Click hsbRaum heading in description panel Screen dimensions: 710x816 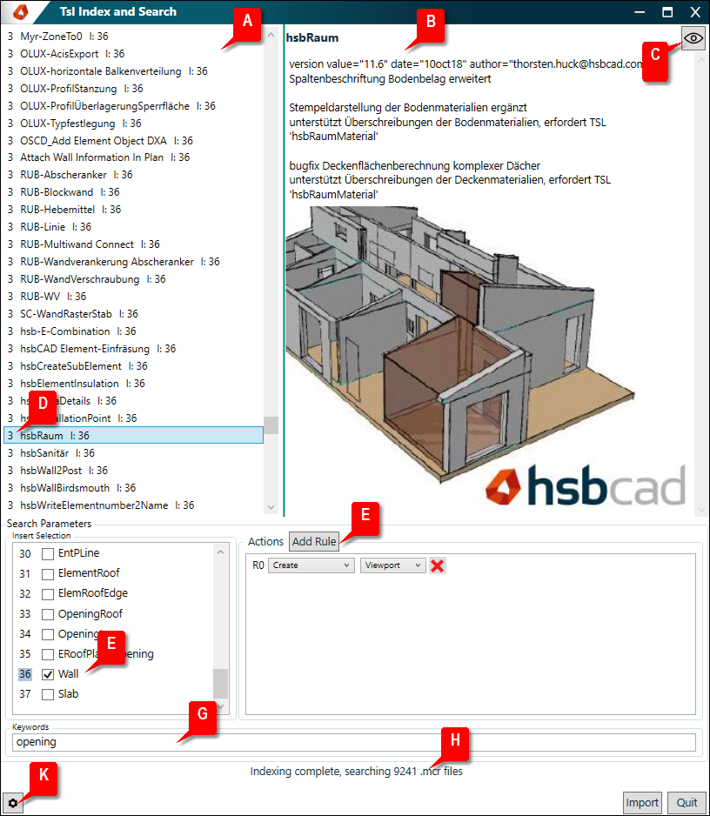(x=312, y=38)
